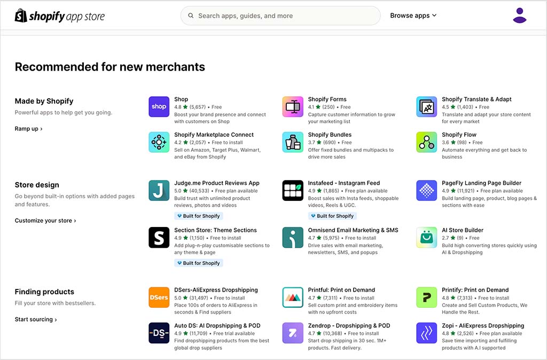Screen dimensions: 547x360
Task: Open the user account avatar icon
Action: pyautogui.click(x=519, y=15)
